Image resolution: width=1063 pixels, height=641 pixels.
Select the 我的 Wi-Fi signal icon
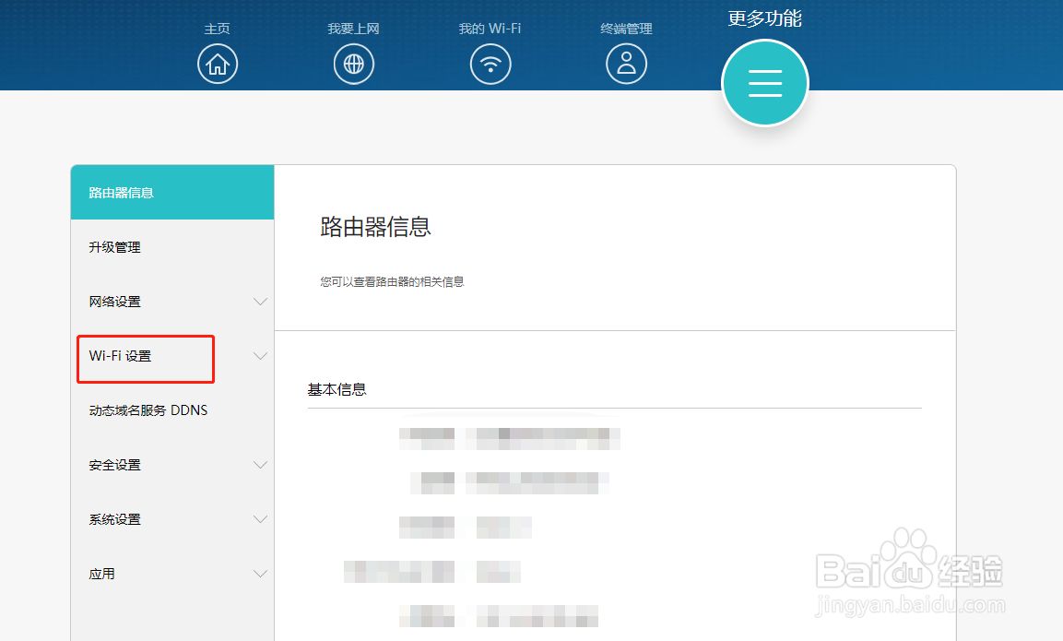pyautogui.click(x=490, y=64)
